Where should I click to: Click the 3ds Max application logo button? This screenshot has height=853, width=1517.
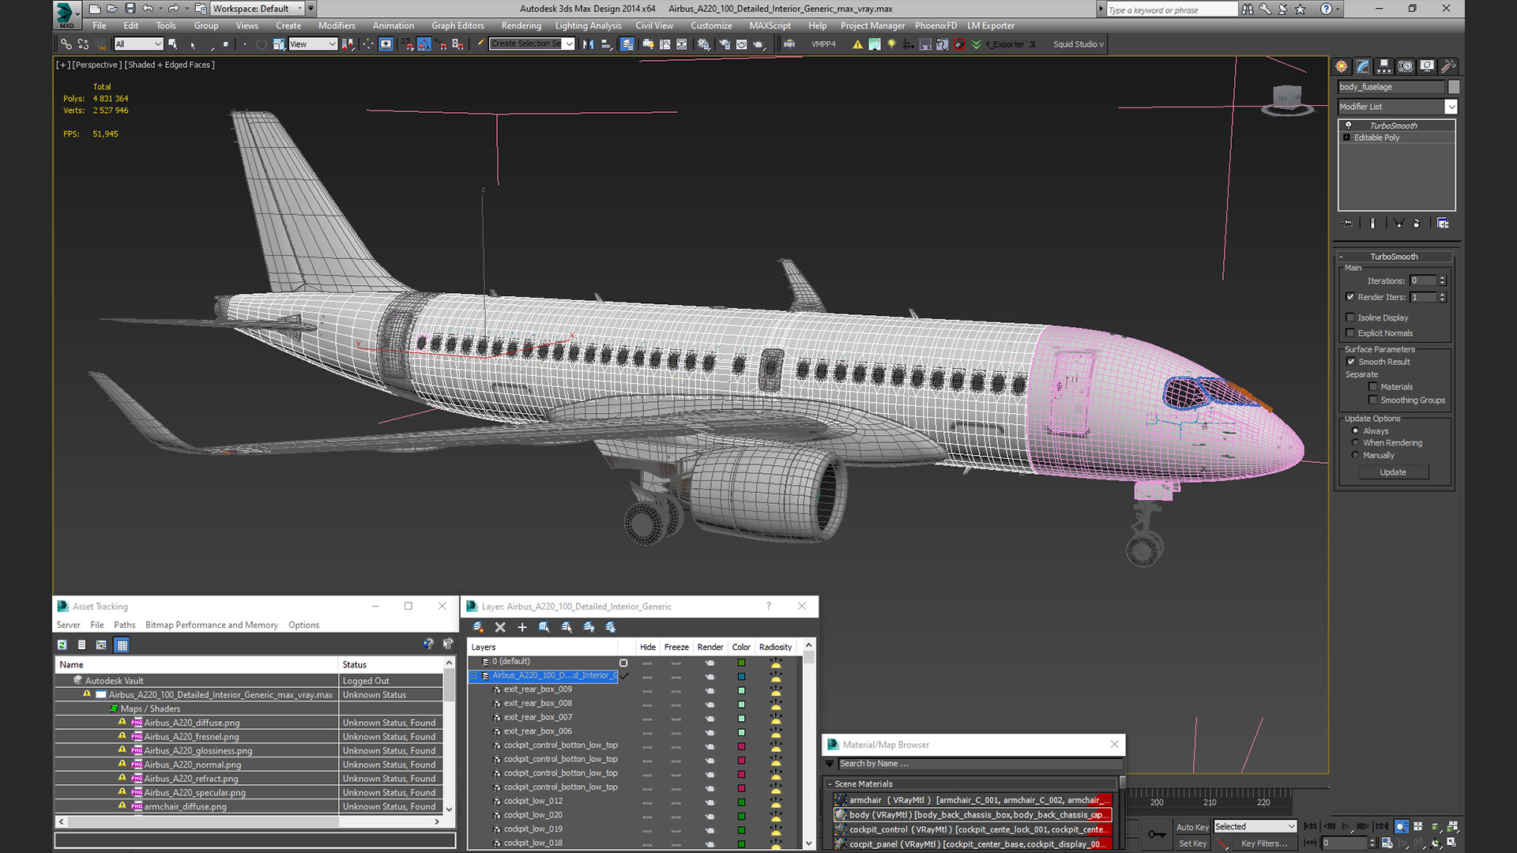tap(66, 13)
